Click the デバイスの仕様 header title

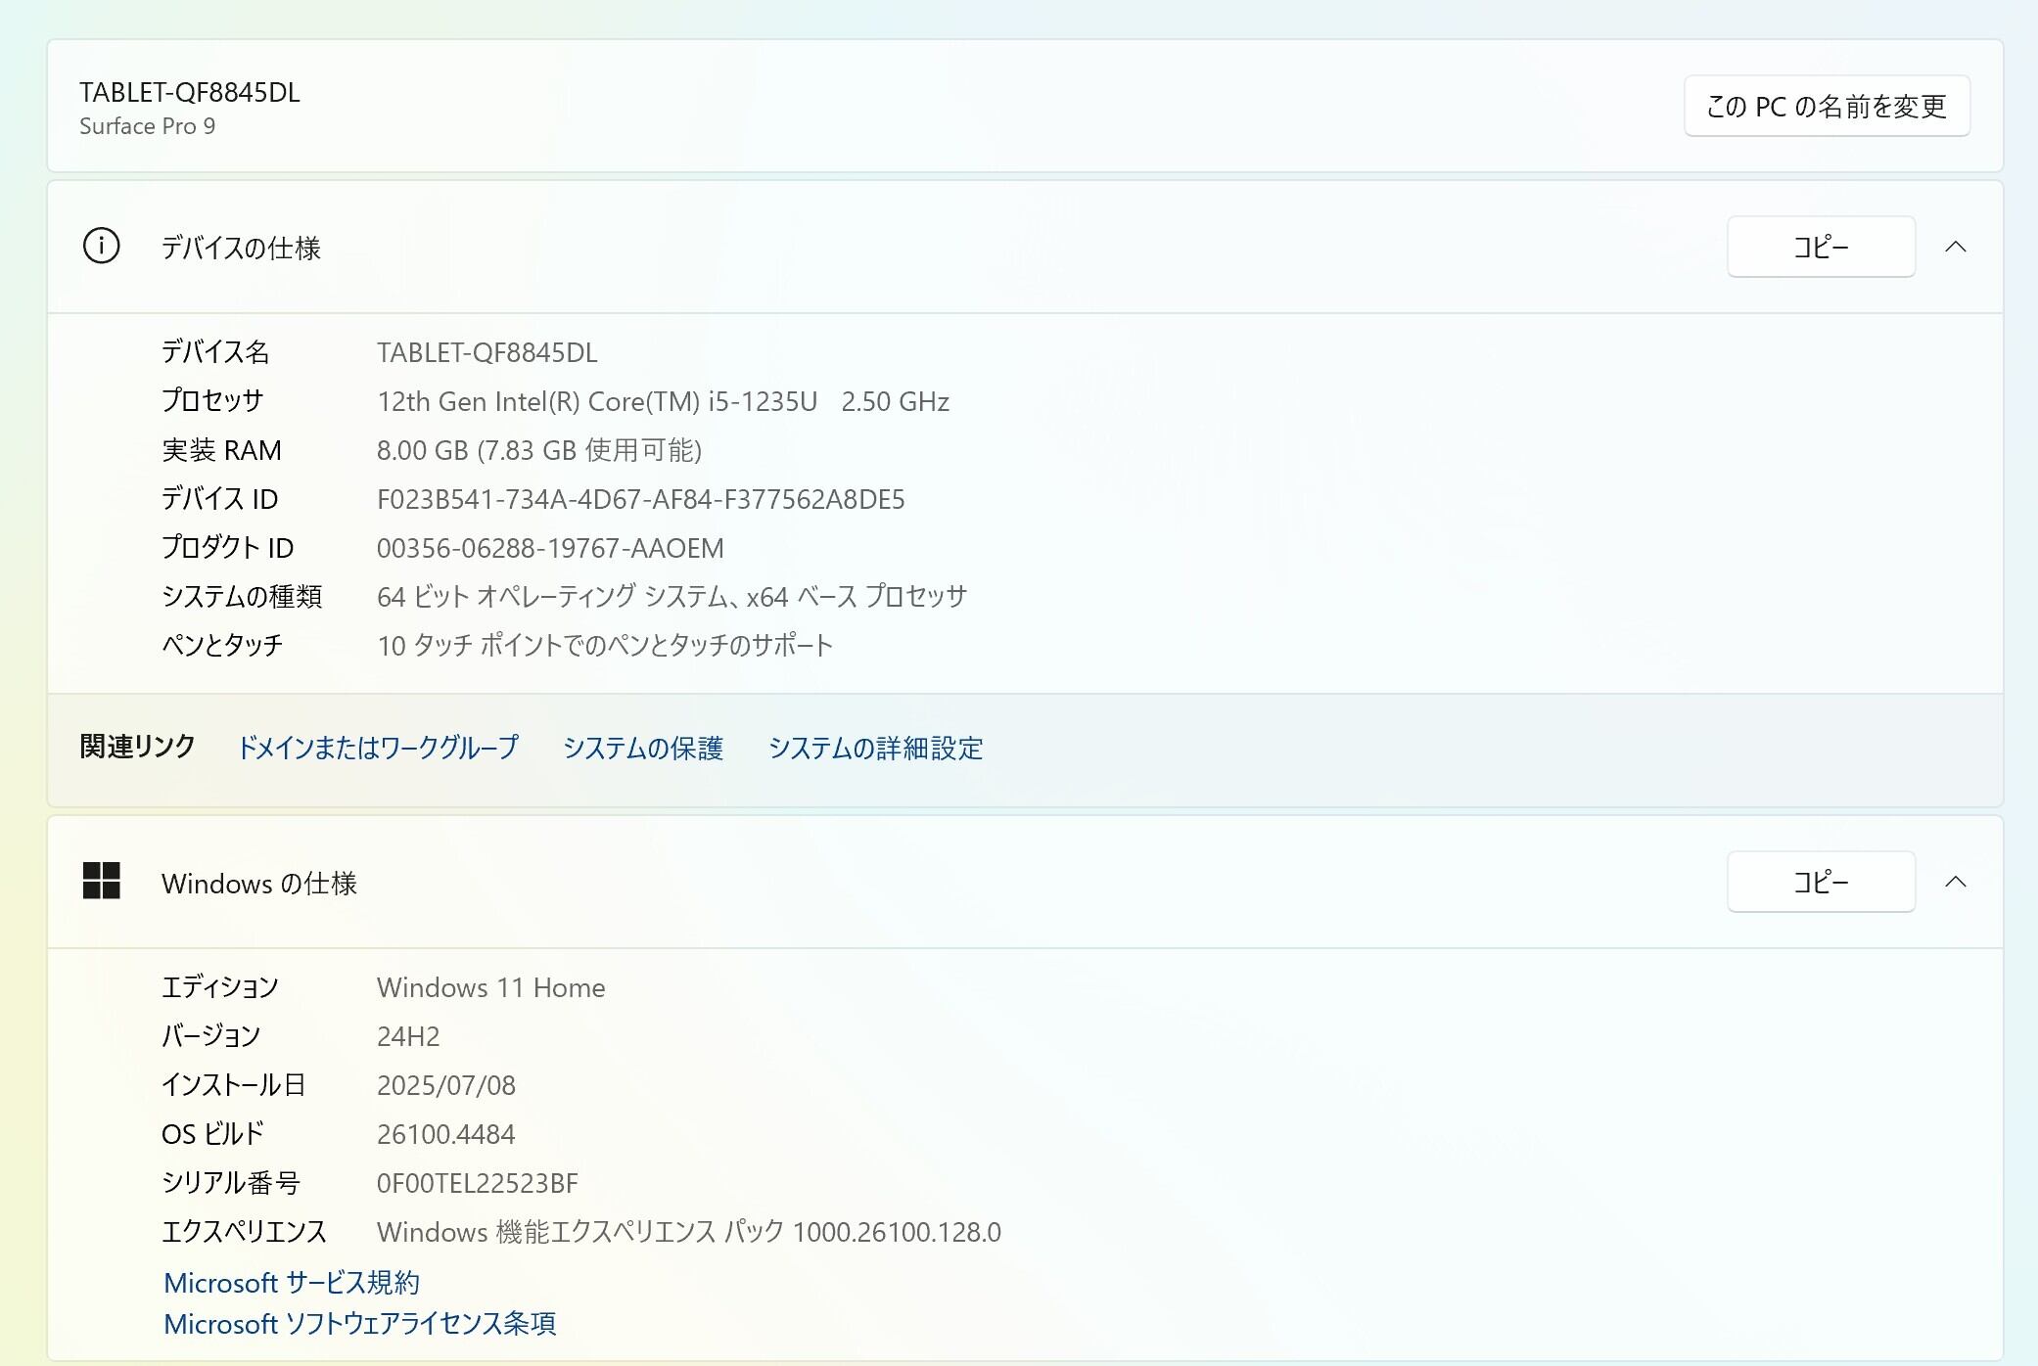tap(241, 248)
